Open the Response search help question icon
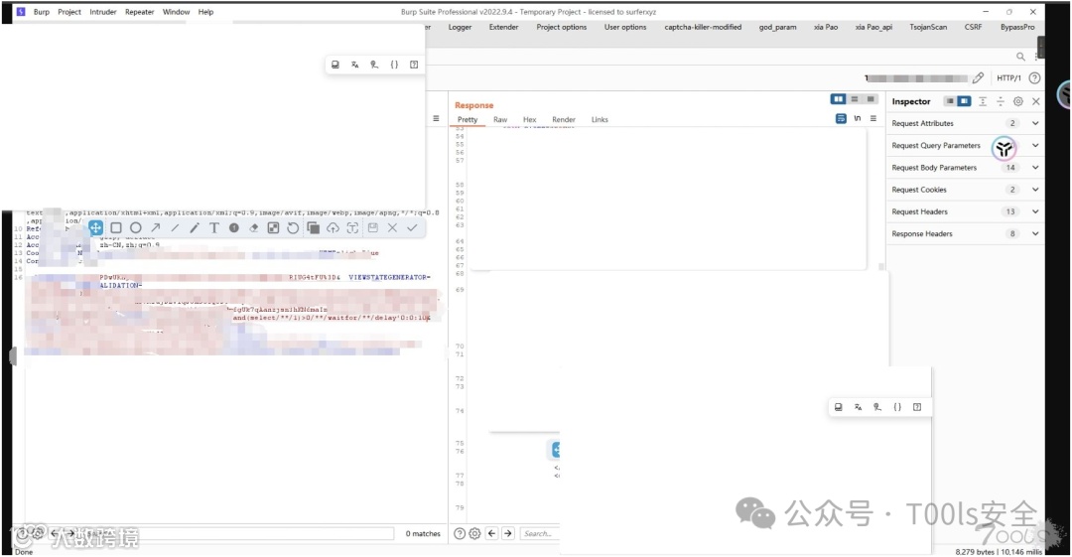 460,533
